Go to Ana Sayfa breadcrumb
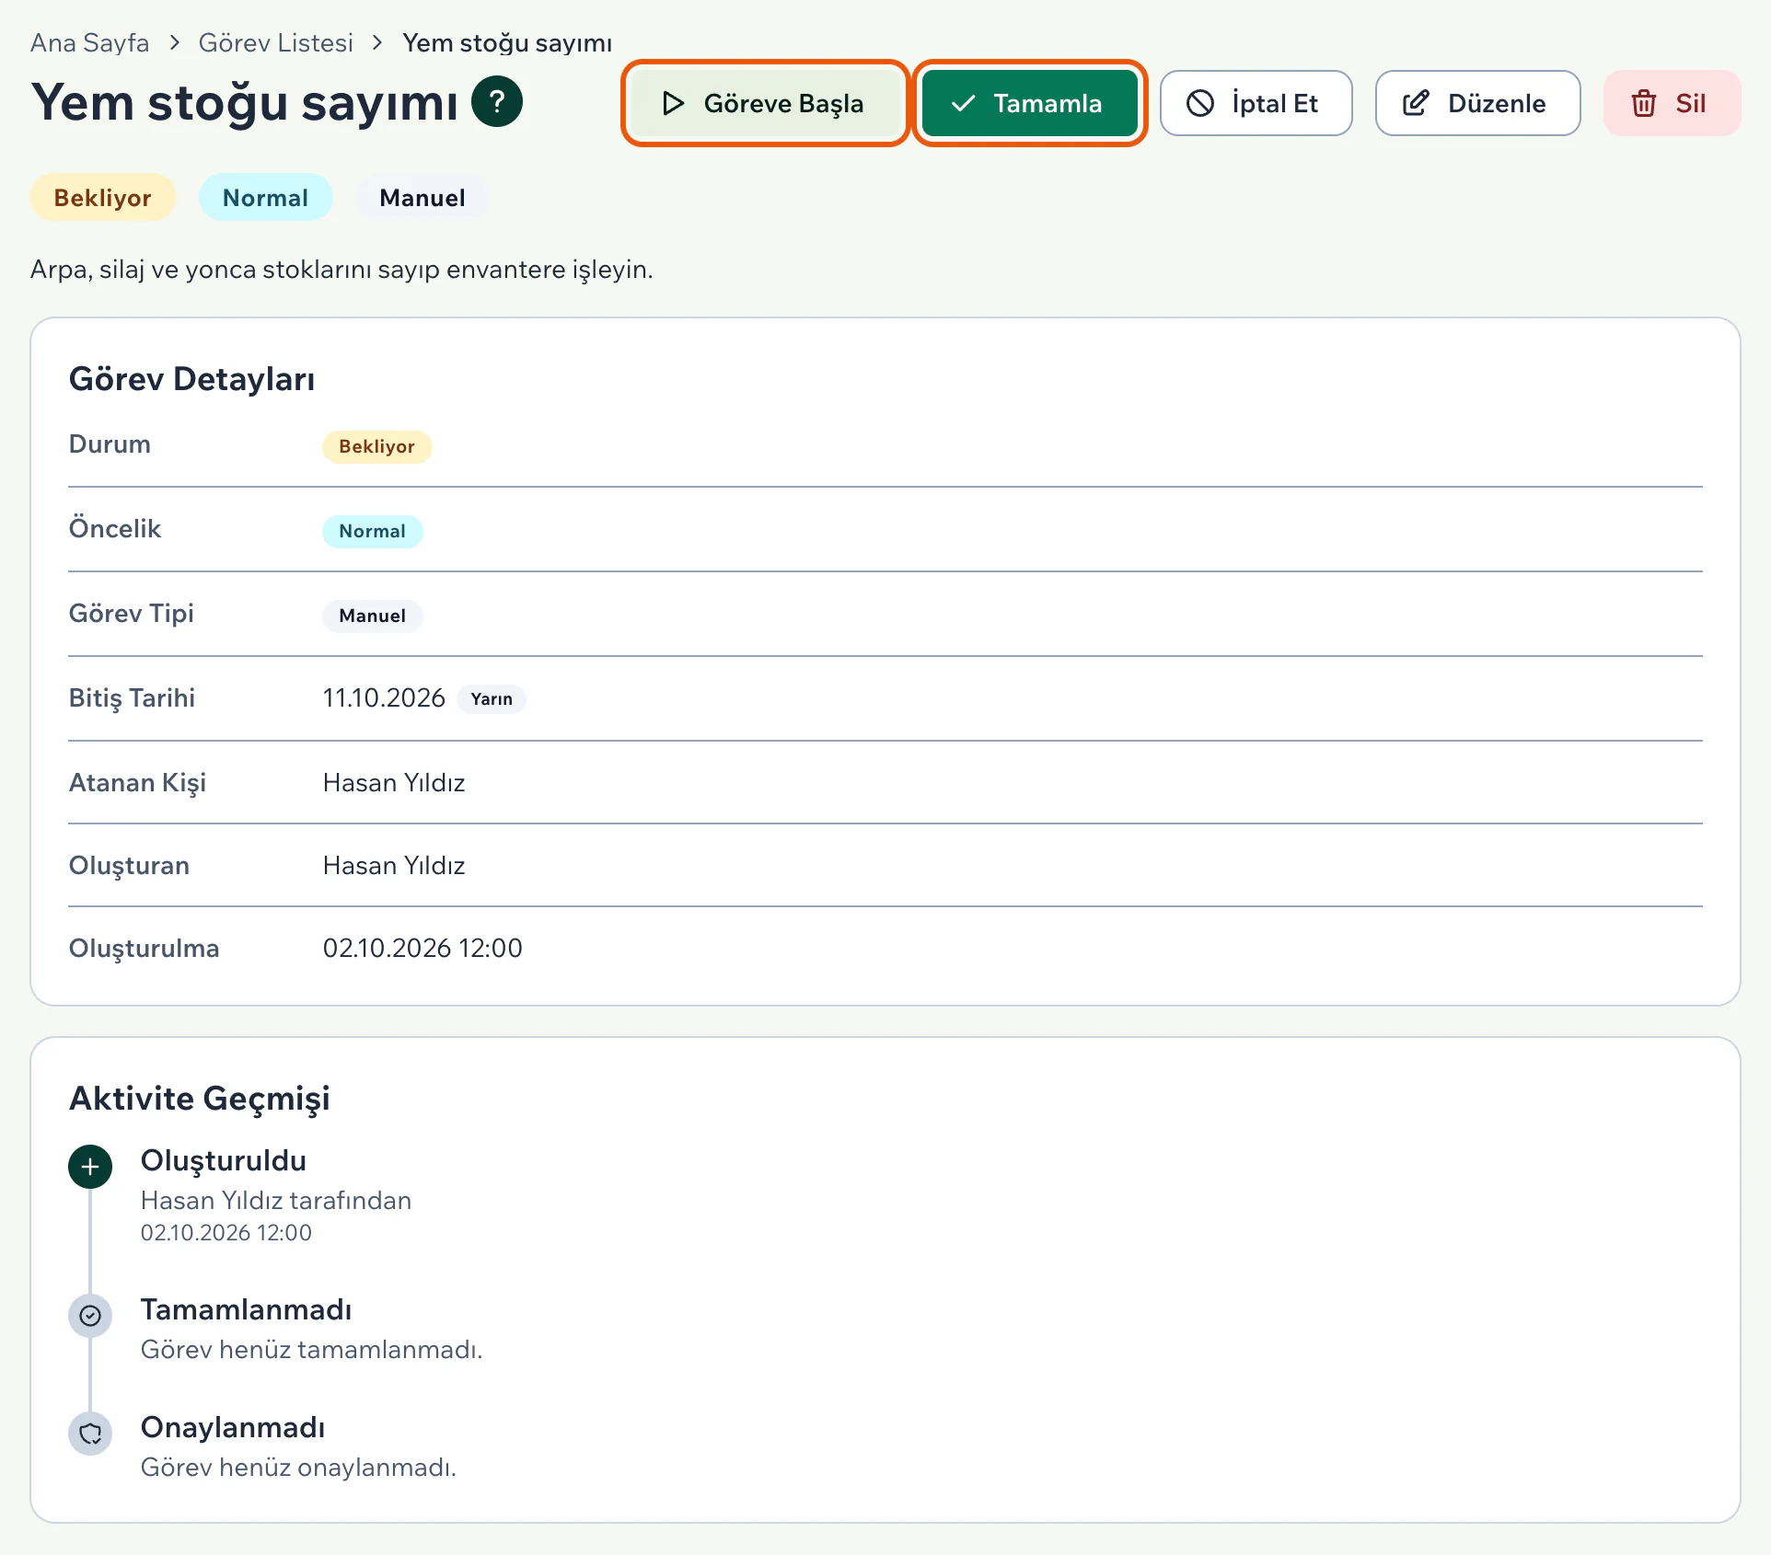1771x1555 pixels. pyautogui.click(x=89, y=43)
